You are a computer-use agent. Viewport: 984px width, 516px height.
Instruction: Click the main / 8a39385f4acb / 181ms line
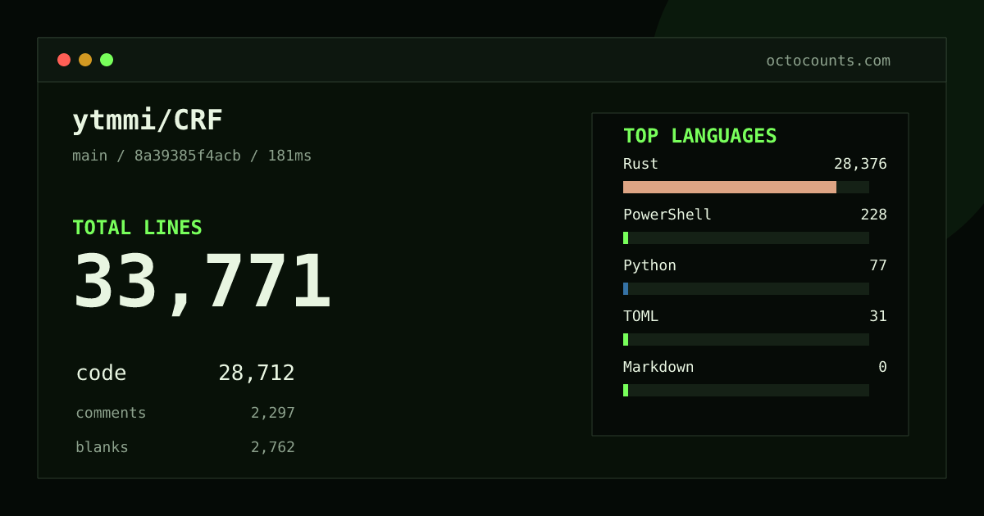192,156
